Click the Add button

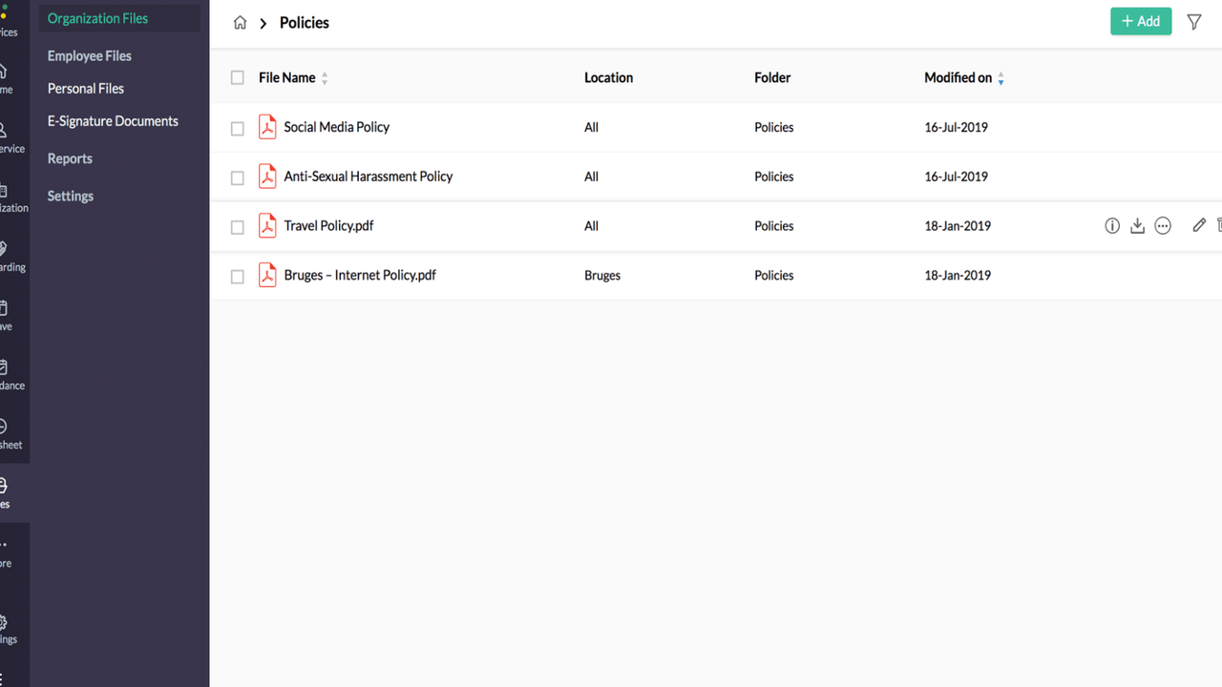click(x=1141, y=20)
